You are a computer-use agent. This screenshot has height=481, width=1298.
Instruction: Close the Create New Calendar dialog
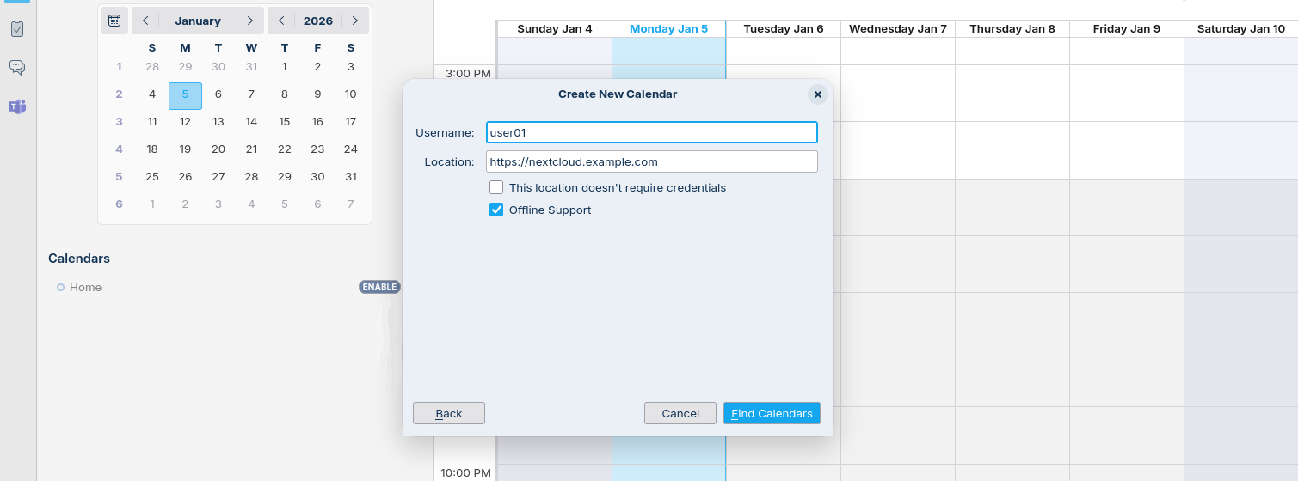817,94
